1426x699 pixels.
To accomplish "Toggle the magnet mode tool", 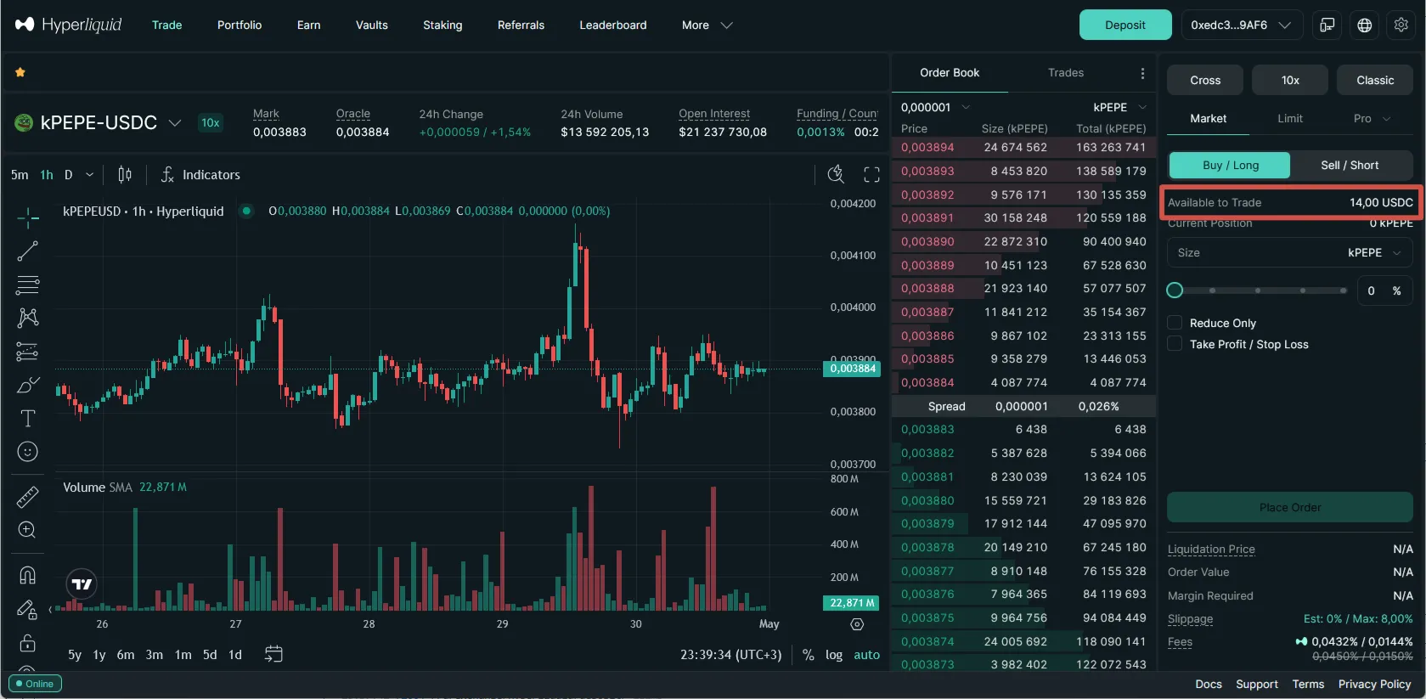I will point(28,575).
